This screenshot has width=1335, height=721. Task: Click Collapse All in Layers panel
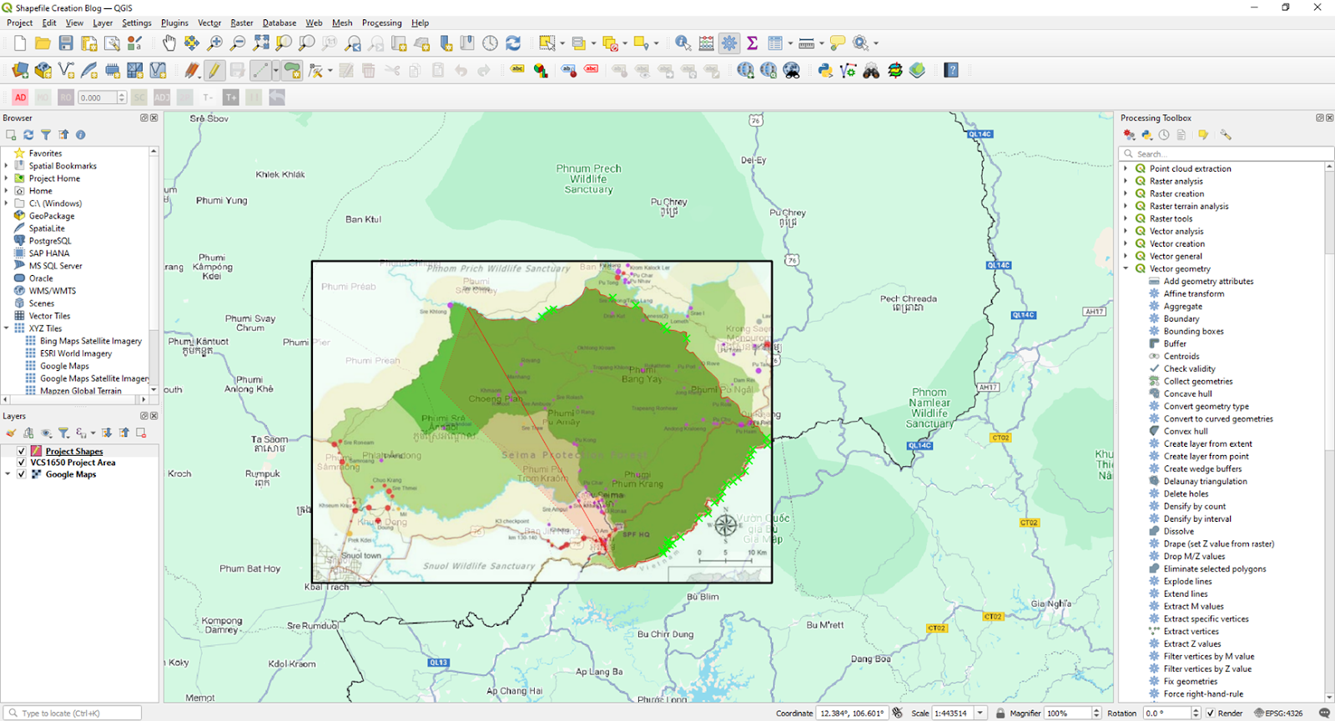124,433
